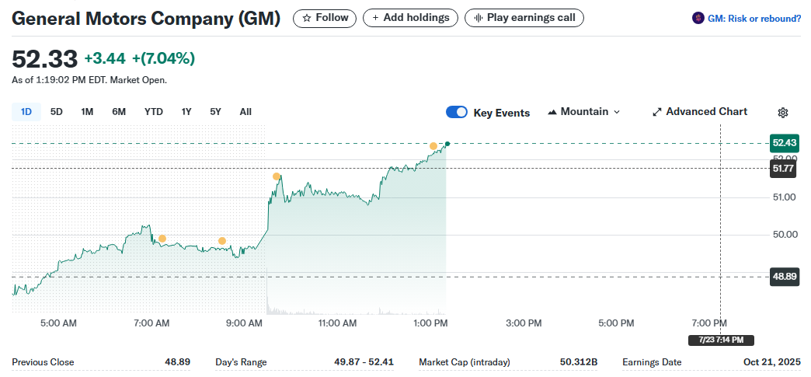Click the As of 1:19:02 PM EDT timestamp

[x=89, y=80]
